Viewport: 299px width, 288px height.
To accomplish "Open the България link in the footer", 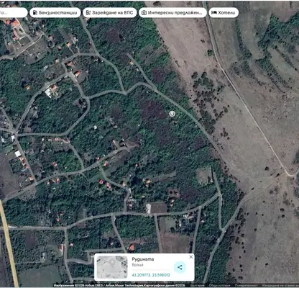I will coord(198,285).
